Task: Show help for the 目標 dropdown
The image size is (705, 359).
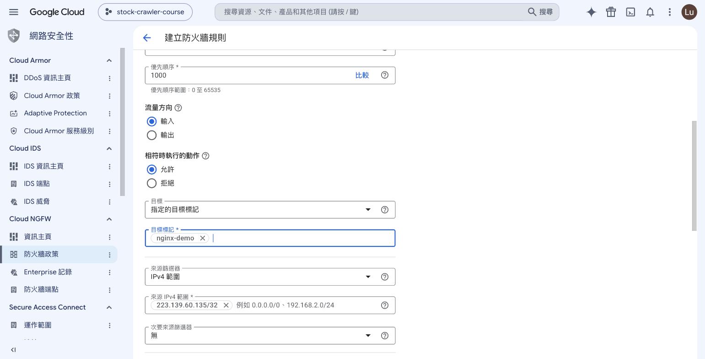Action: pos(385,210)
